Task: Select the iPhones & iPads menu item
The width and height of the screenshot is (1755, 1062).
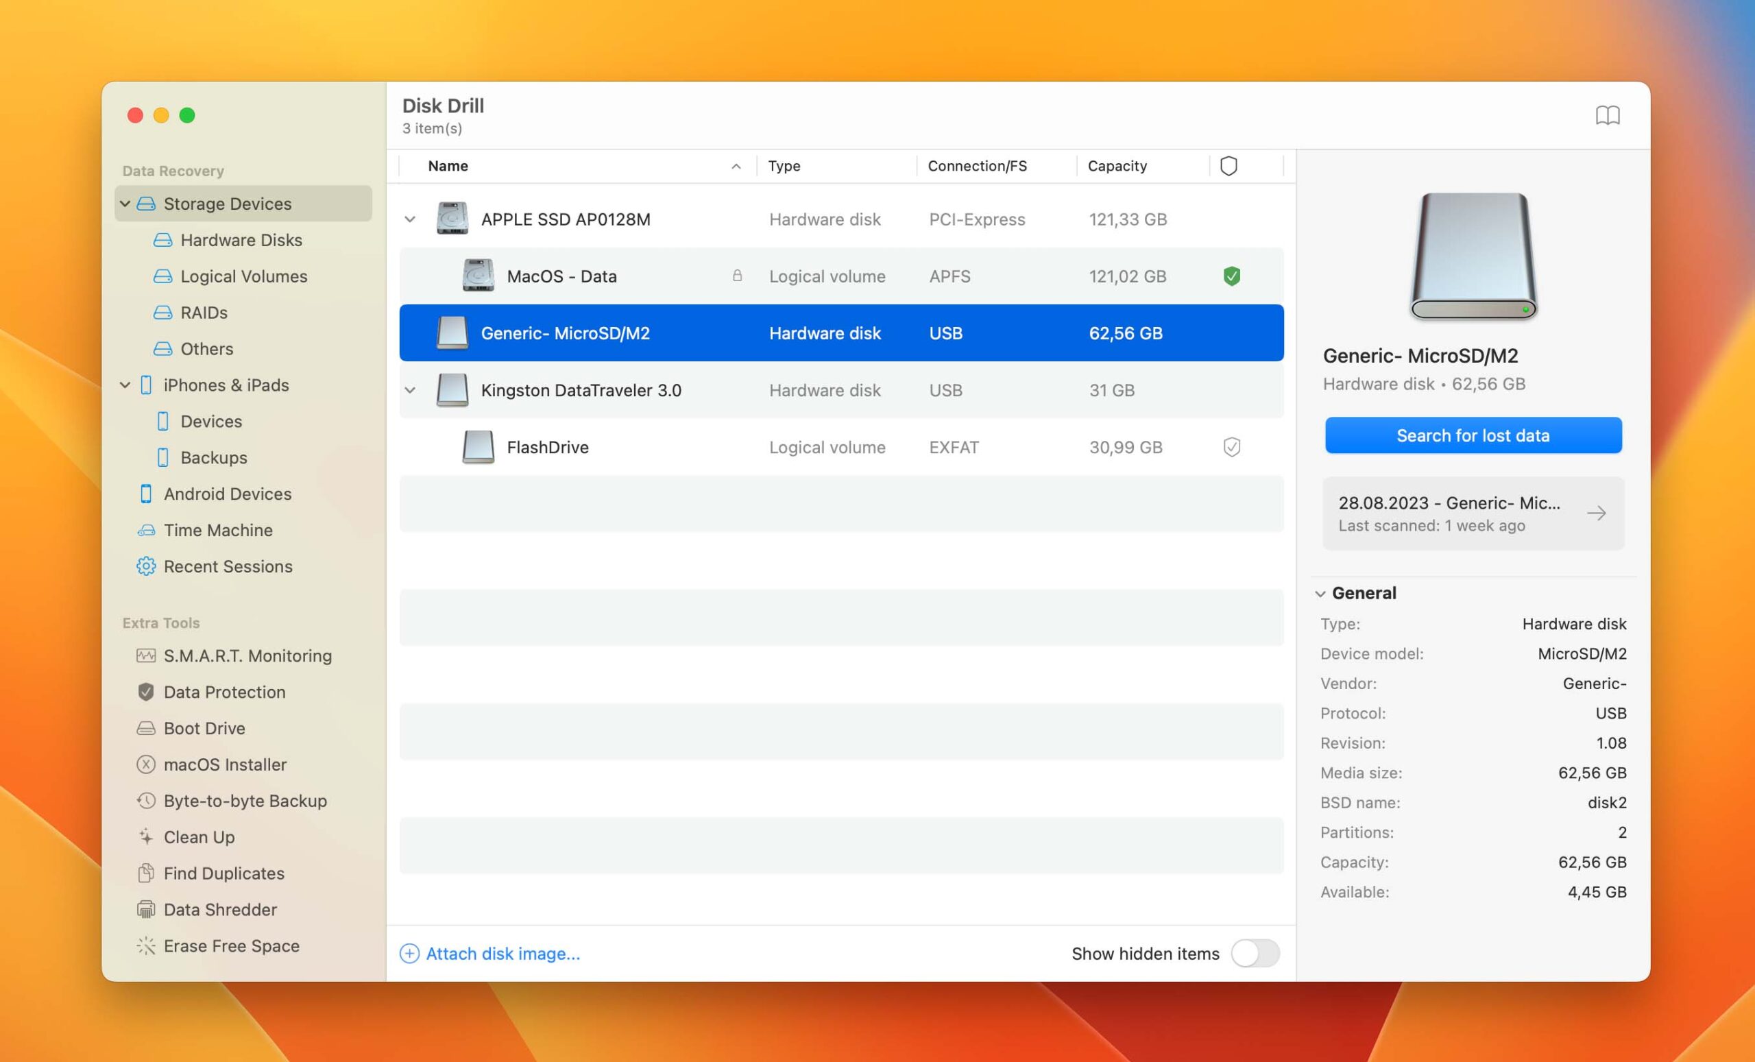Action: (x=227, y=385)
